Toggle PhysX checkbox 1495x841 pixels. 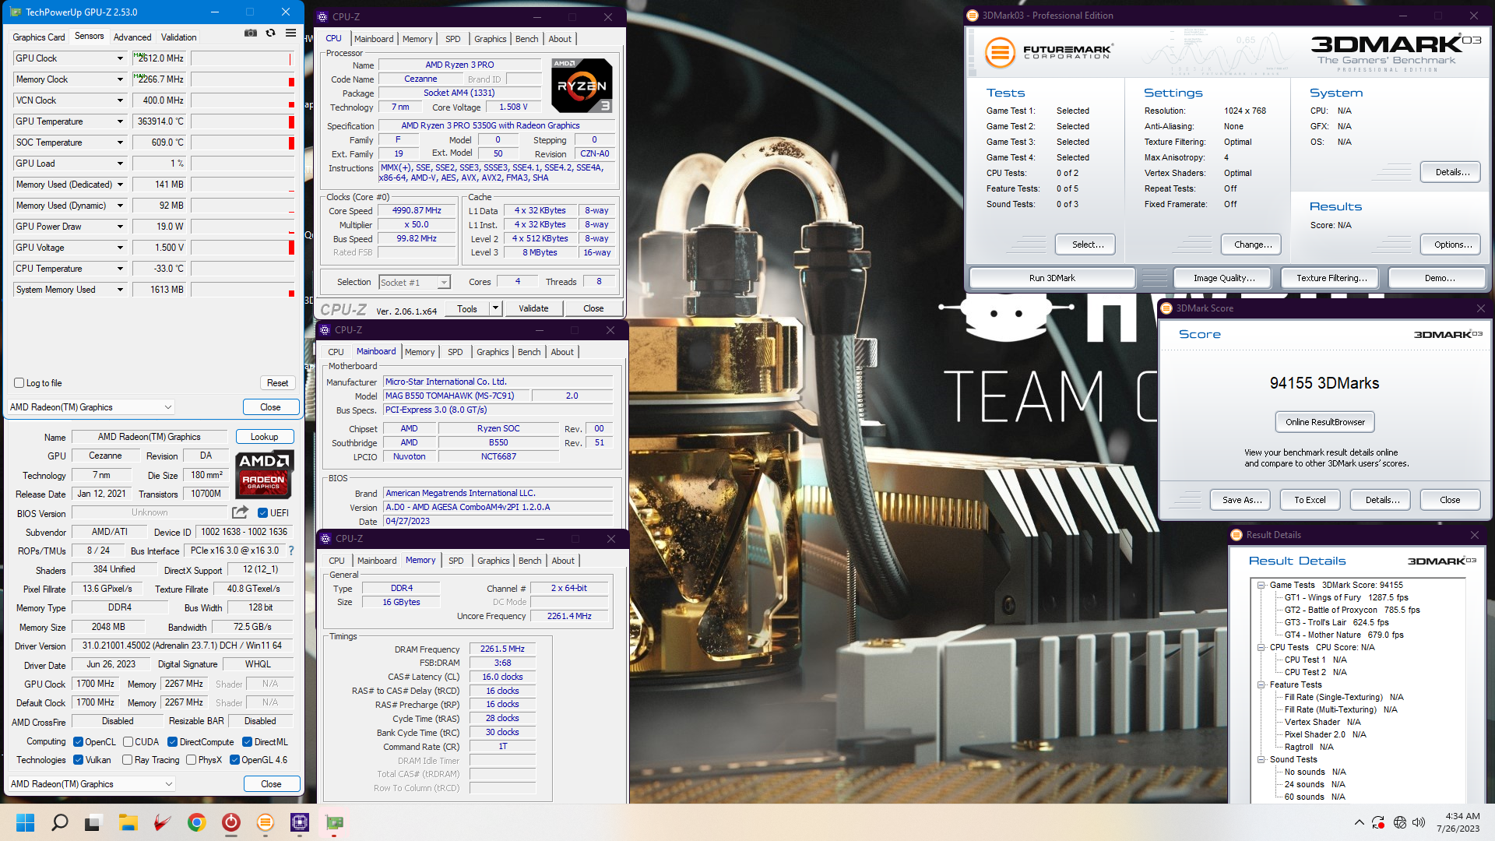click(191, 760)
